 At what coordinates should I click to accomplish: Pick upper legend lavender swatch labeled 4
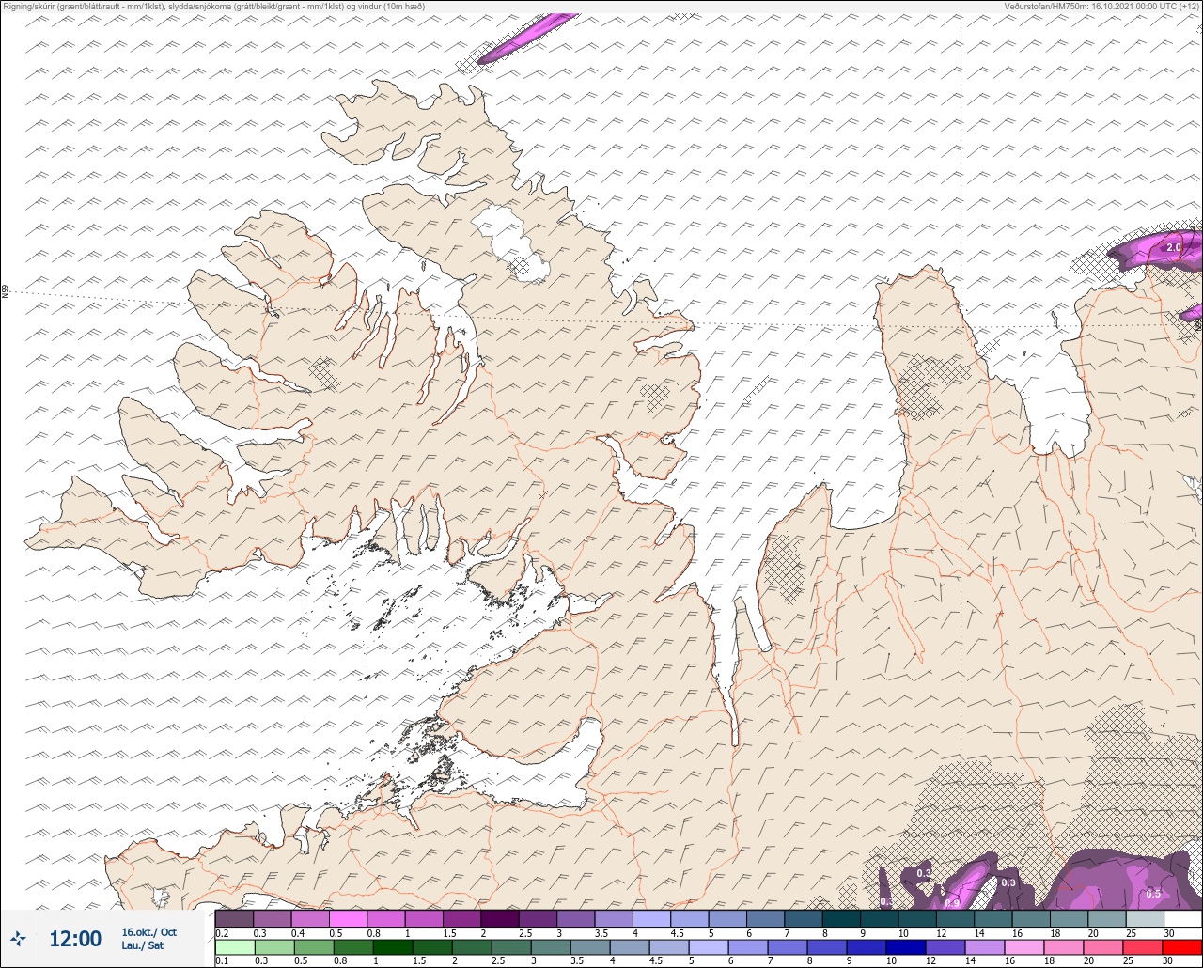point(651,918)
